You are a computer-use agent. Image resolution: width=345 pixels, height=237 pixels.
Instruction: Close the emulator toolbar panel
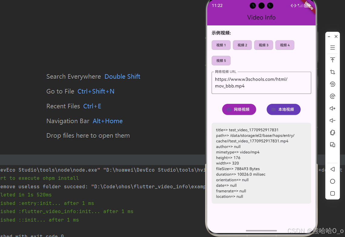[x=336, y=37]
